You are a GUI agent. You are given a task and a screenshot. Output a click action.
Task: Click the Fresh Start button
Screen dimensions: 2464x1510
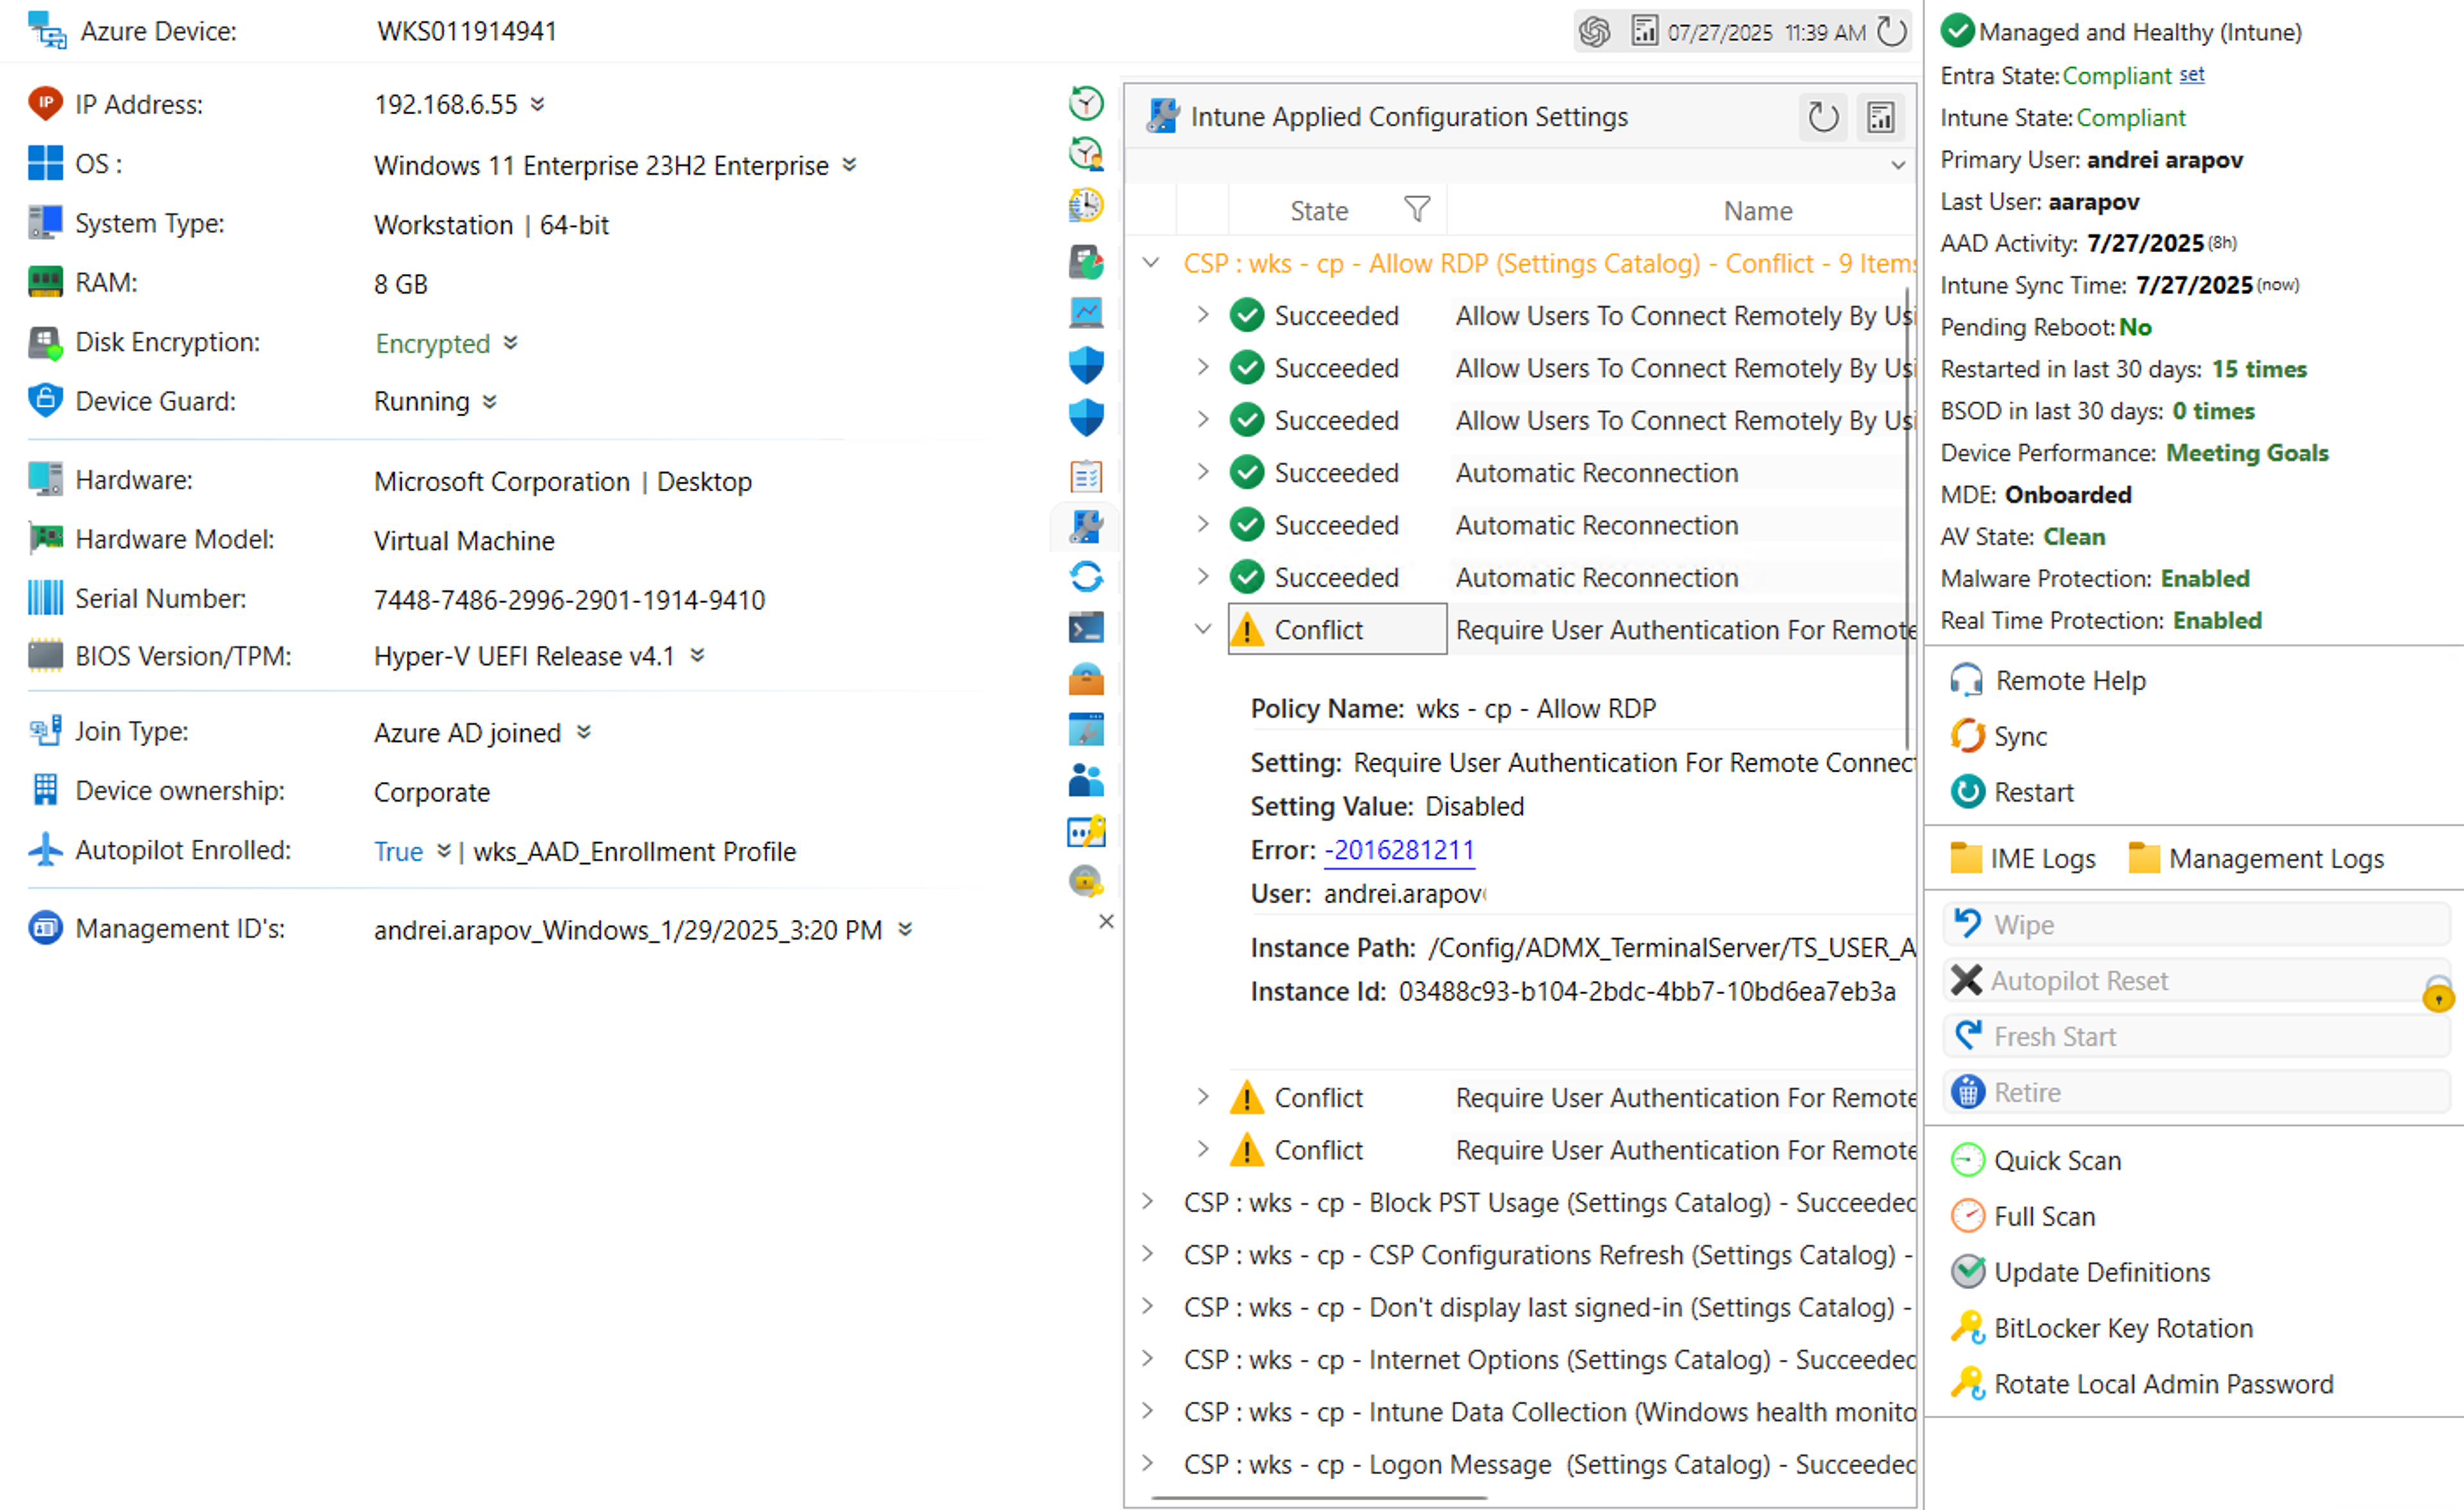(2196, 1037)
